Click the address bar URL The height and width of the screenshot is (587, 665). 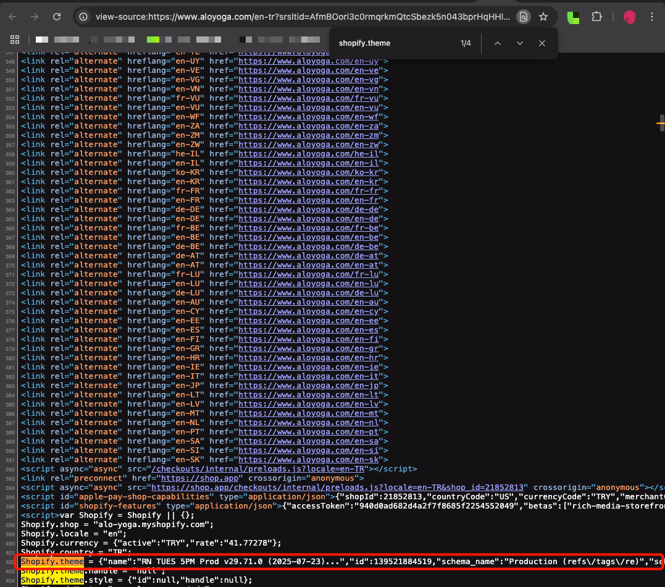coord(303,17)
